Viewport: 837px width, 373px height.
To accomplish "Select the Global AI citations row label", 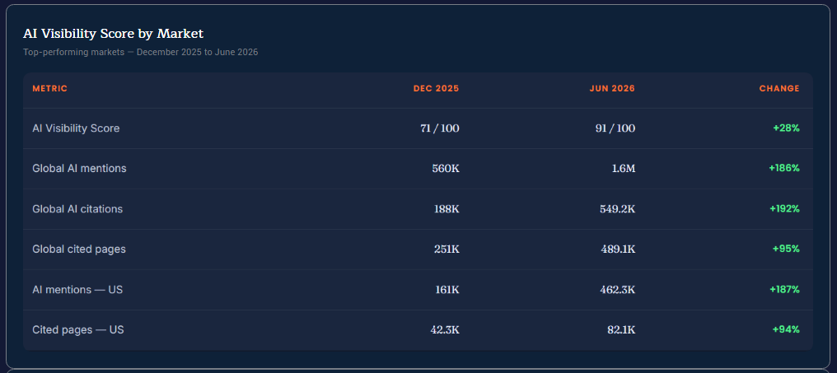I will 77,209.
